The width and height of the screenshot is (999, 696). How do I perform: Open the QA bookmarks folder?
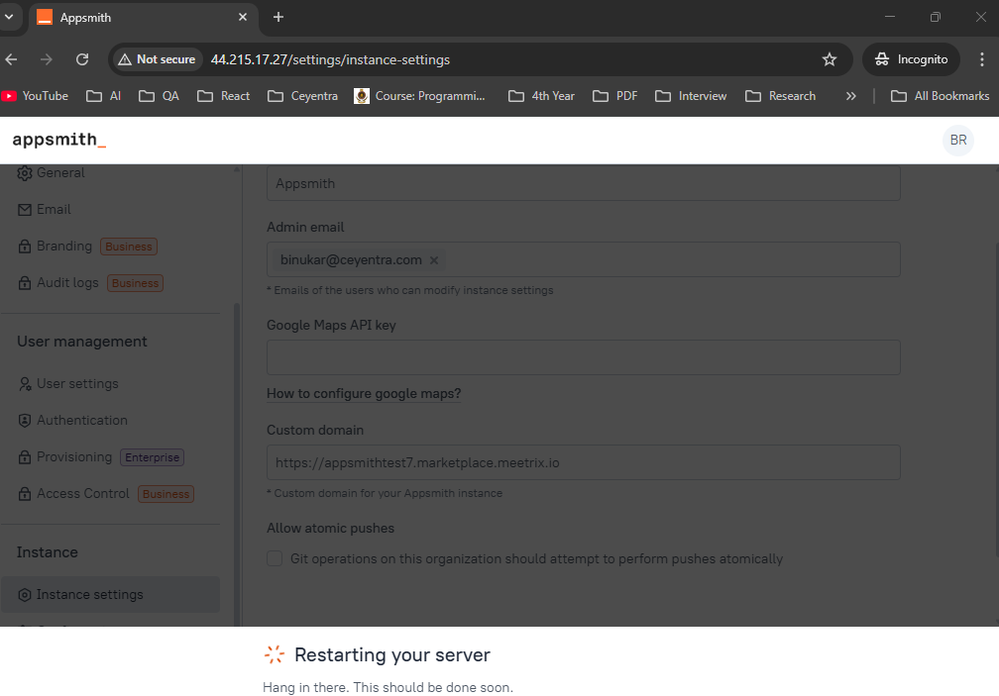160,96
